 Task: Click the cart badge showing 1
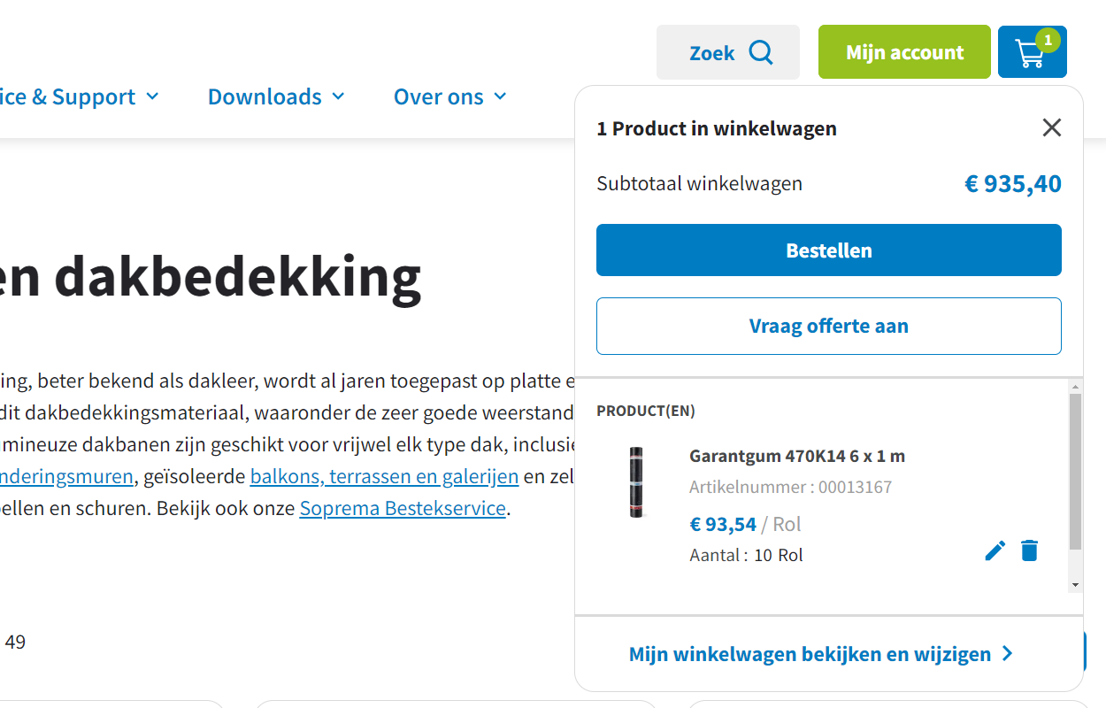pyautogui.click(x=1048, y=40)
